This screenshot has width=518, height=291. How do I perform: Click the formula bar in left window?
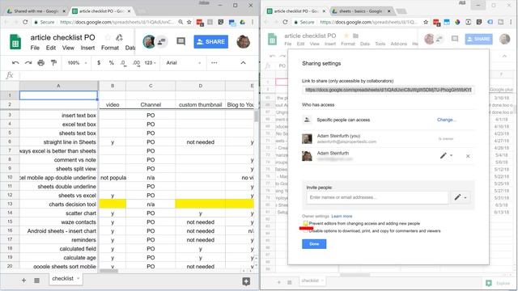[x=138, y=75]
